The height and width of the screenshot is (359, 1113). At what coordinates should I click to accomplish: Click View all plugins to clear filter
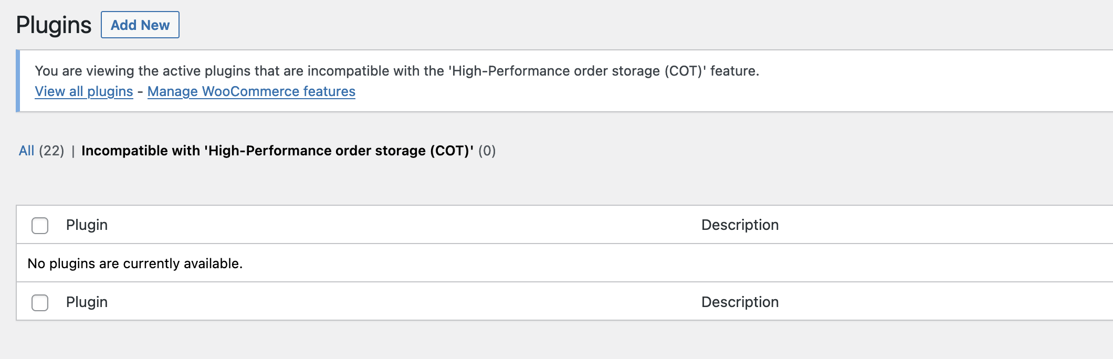(83, 91)
